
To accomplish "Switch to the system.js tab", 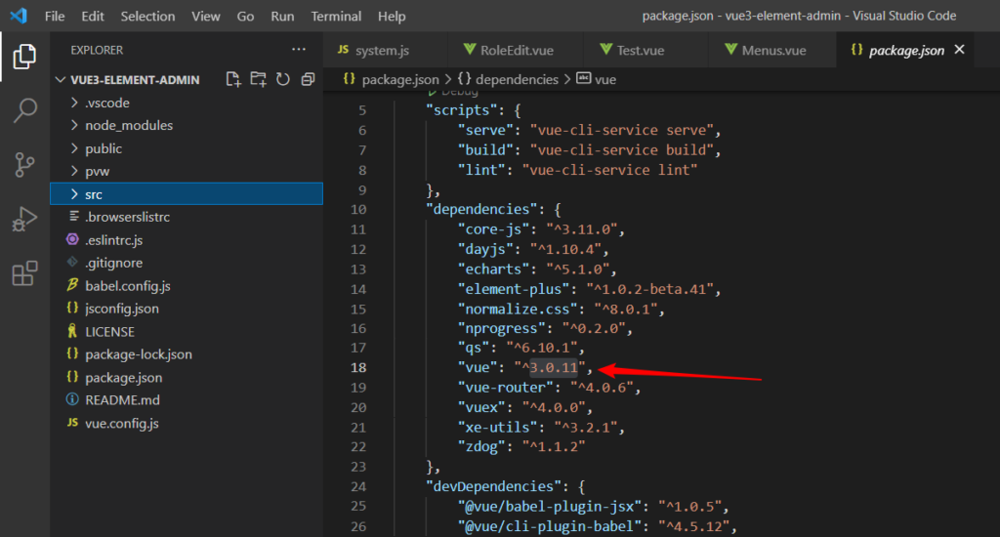I will coord(385,51).
